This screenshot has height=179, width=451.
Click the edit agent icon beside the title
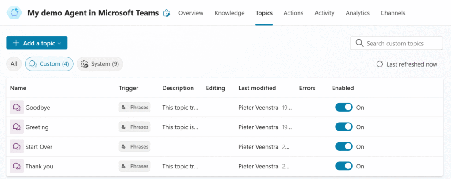click(x=166, y=13)
